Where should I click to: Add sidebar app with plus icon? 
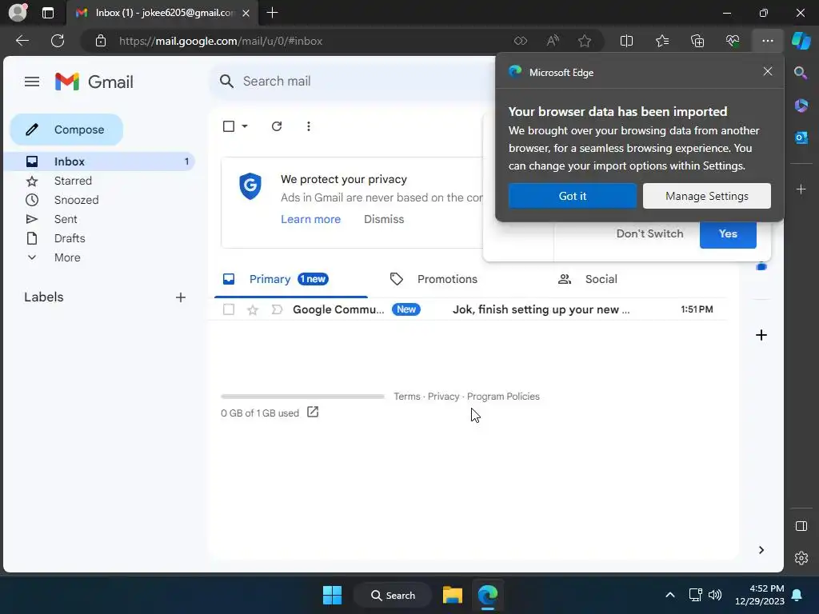pos(801,189)
